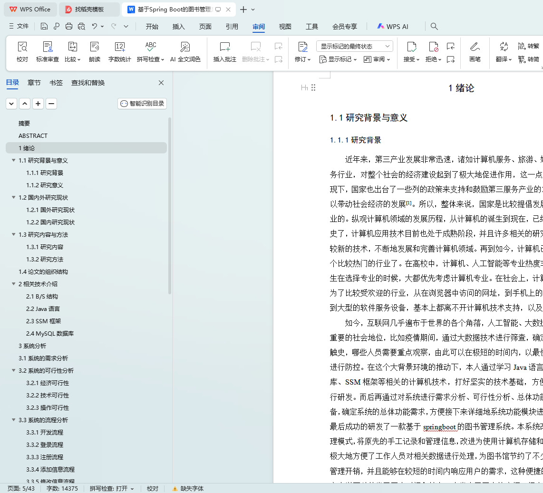The height and width of the screenshot is (493, 543).
Task: Click the print preview icon
Action: (81, 26)
